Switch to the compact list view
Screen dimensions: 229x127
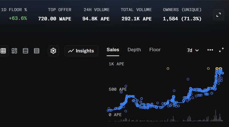tap(36, 51)
